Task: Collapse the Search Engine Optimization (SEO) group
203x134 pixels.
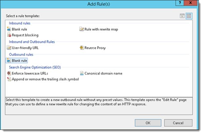Action: (35, 67)
